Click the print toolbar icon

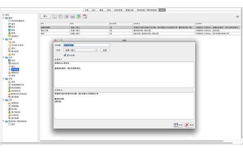tap(72, 16)
